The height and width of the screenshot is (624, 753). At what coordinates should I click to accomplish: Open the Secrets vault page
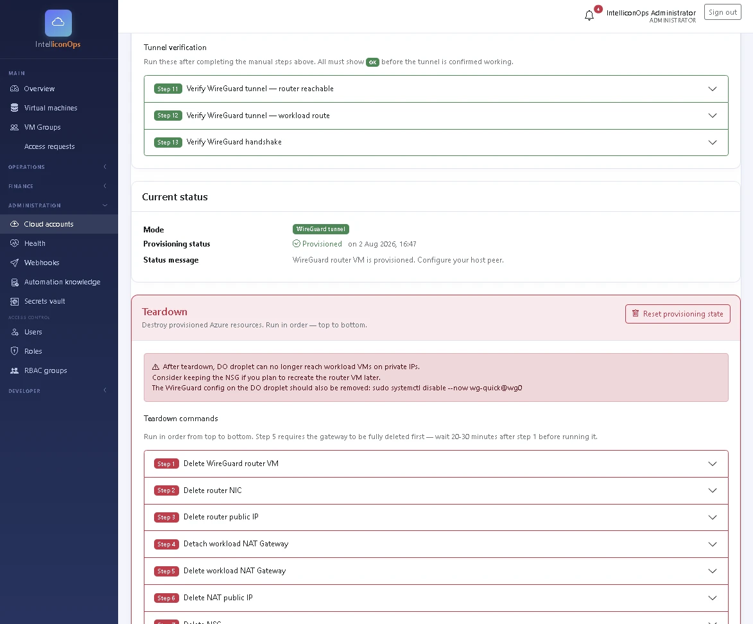[x=58, y=301]
